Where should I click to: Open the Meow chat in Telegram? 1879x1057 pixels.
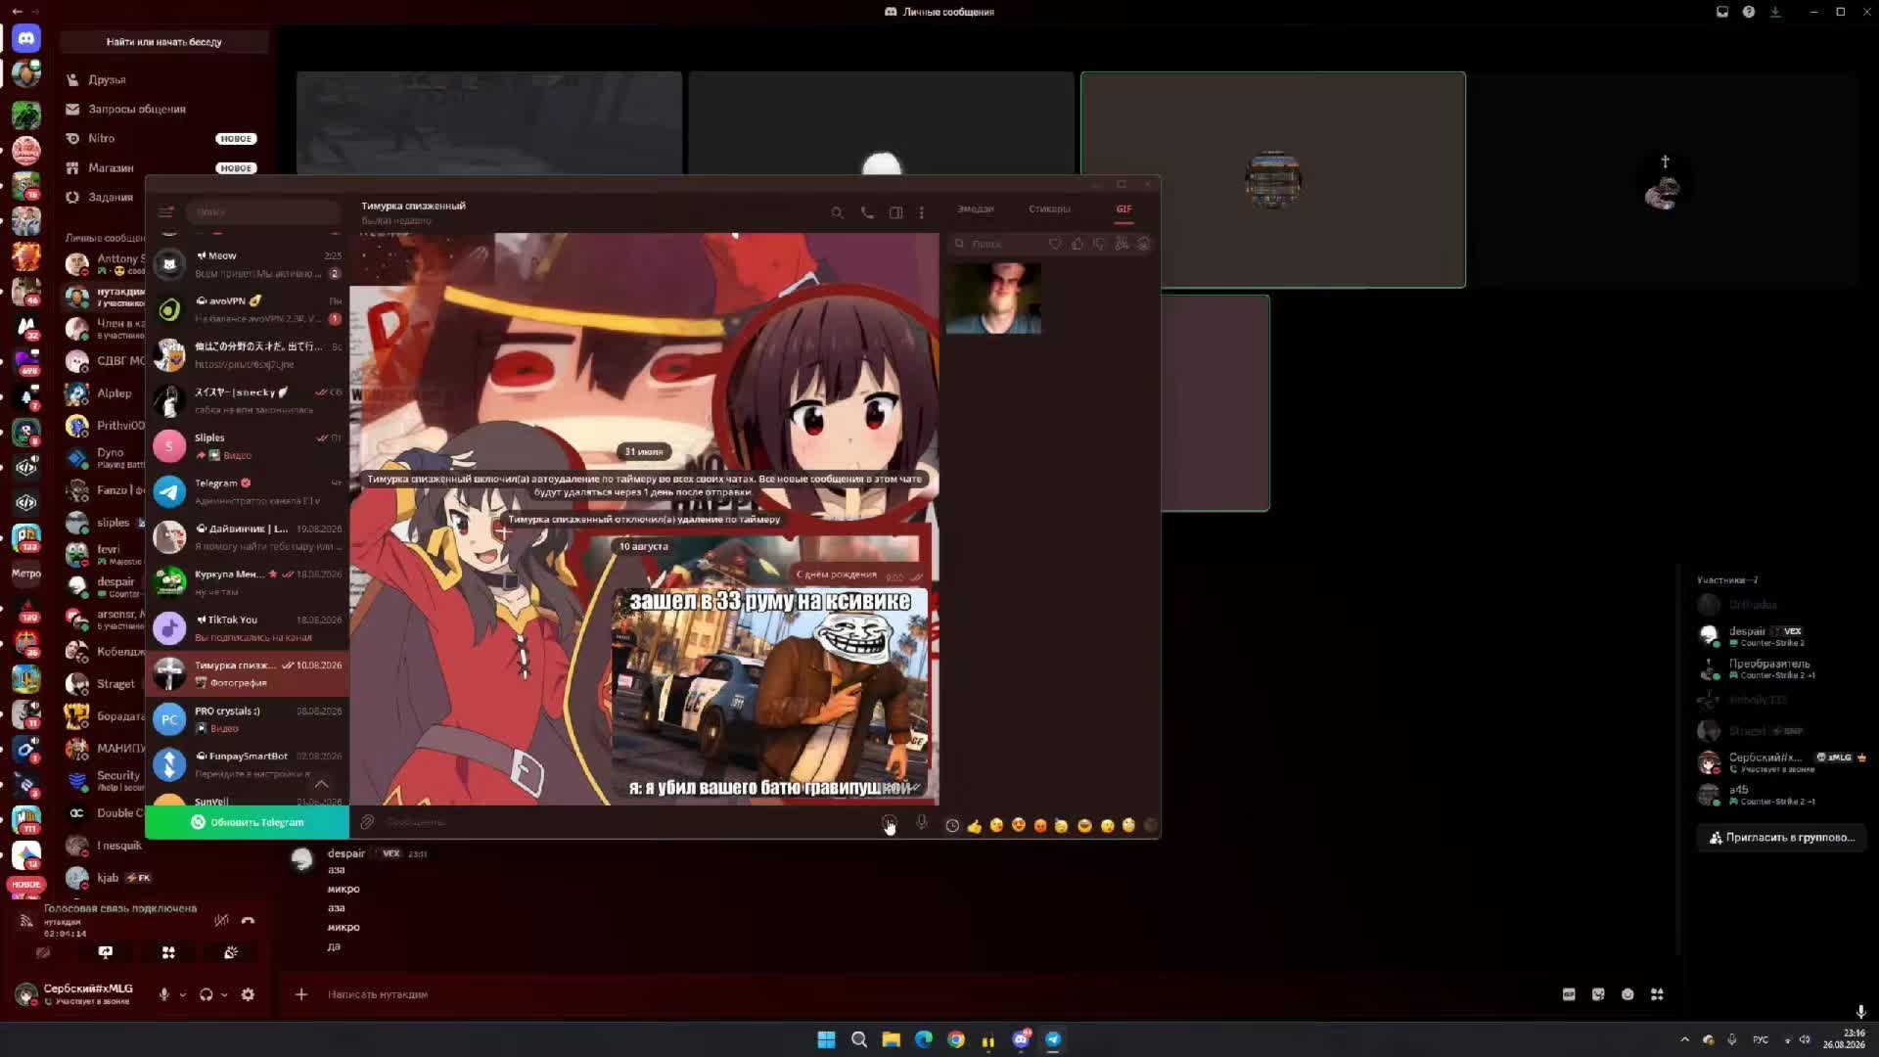248,264
